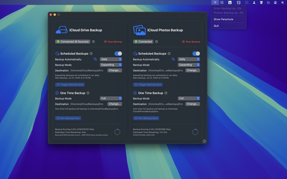287x179 pixels.
Task: Click Drive scheduled path /Volumes/iCloudBackups/Eric
Action: (x=87, y=71)
